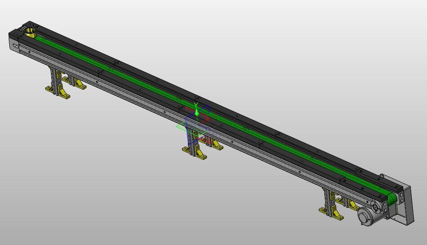Pick the gold idler pulley at conveyor end
Viewport: 427px width, 245px height.
point(30,32)
